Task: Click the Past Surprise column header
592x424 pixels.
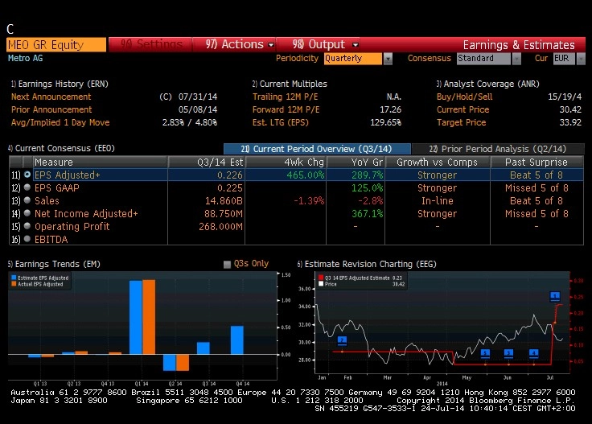Action: pyautogui.click(x=536, y=162)
